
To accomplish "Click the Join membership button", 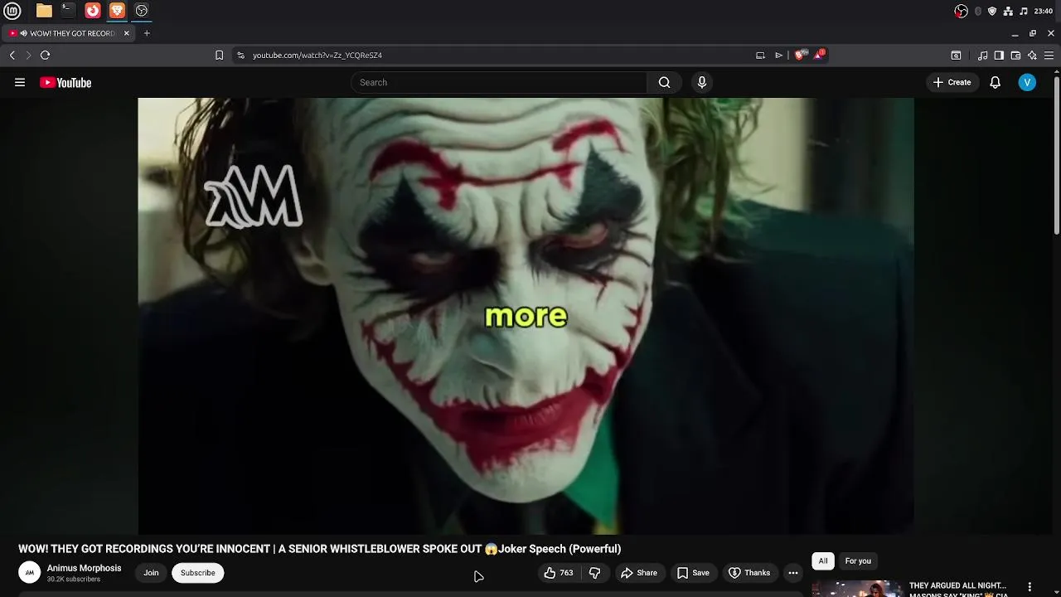I will 151,573.
